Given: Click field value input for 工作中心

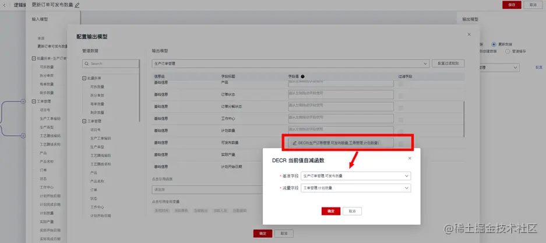Looking at the screenshot, I should (341, 118).
